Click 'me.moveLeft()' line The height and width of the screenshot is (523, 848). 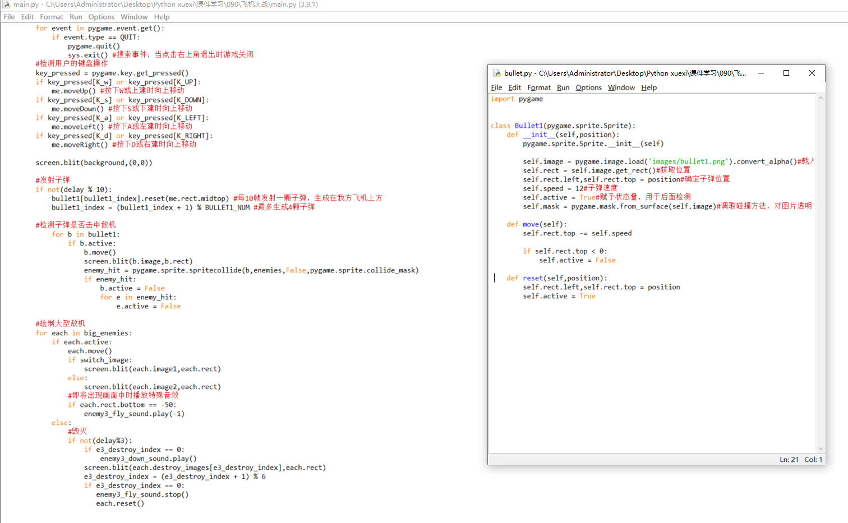click(x=78, y=127)
